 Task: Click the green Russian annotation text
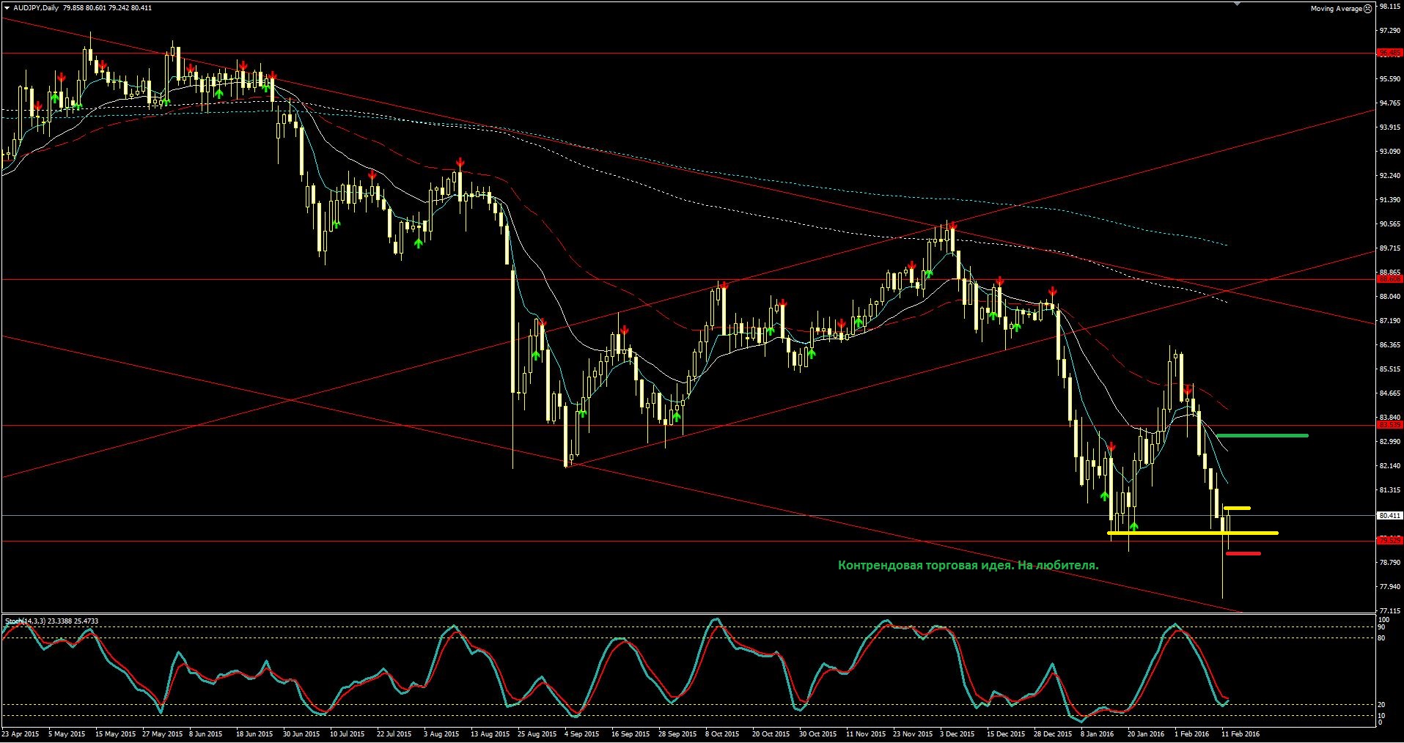(968, 565)
